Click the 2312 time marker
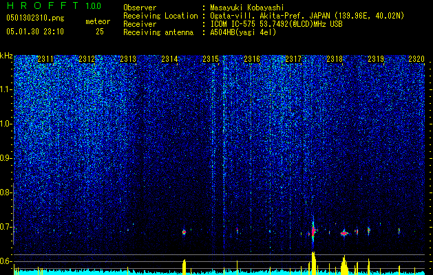Screen dimensions: 433x275 pos(87,59)
